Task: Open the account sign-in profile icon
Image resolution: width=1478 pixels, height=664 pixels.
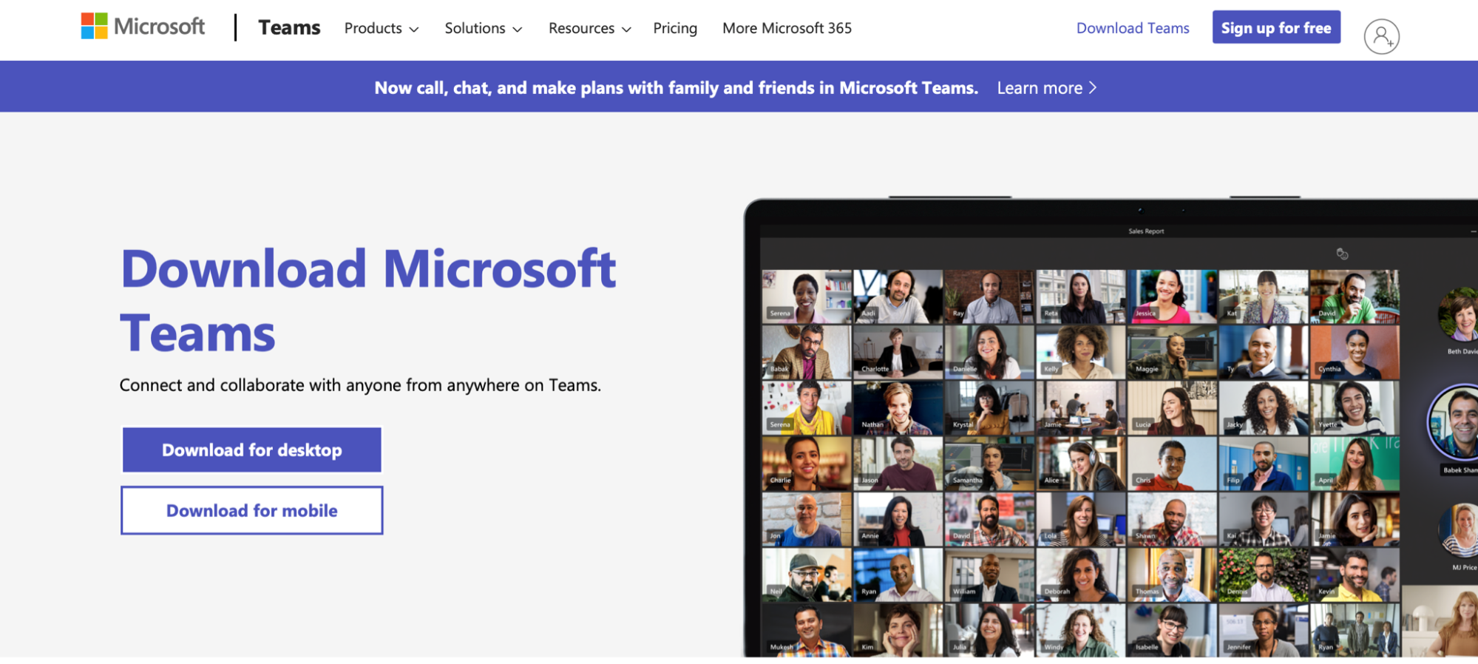Action: (1380, 36)
